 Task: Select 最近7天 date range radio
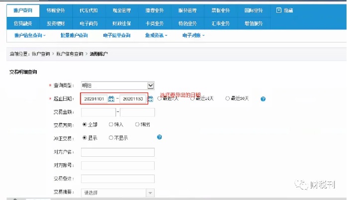160,99
